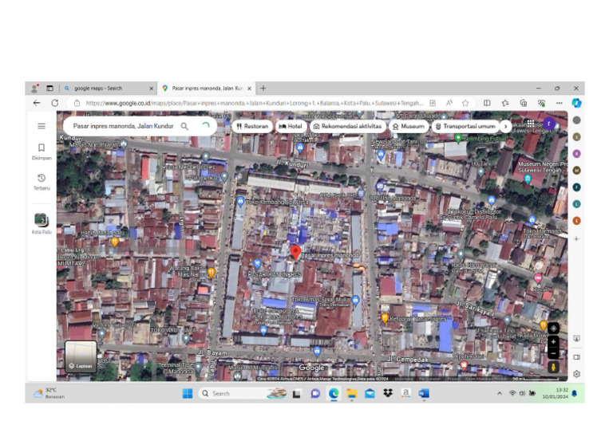Open the Disimpan saved places panel
Screen dimensions: 613x433
[x=42, y=152]
